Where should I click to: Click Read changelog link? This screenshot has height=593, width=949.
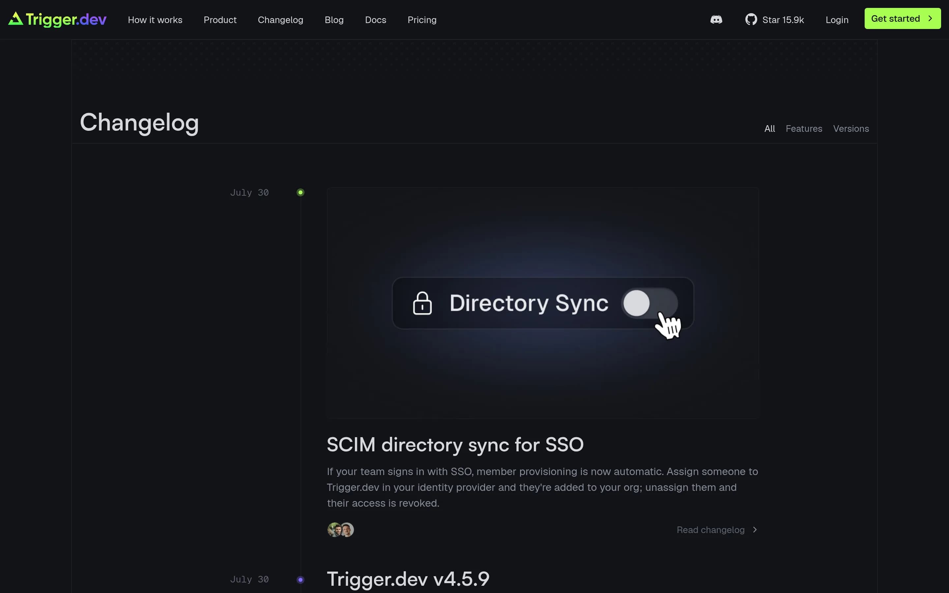(x=710, y=530)
